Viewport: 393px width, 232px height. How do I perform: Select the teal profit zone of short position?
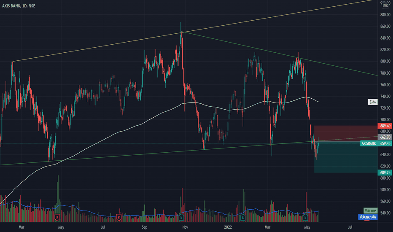pyautogui.click(x=346, y=157)
